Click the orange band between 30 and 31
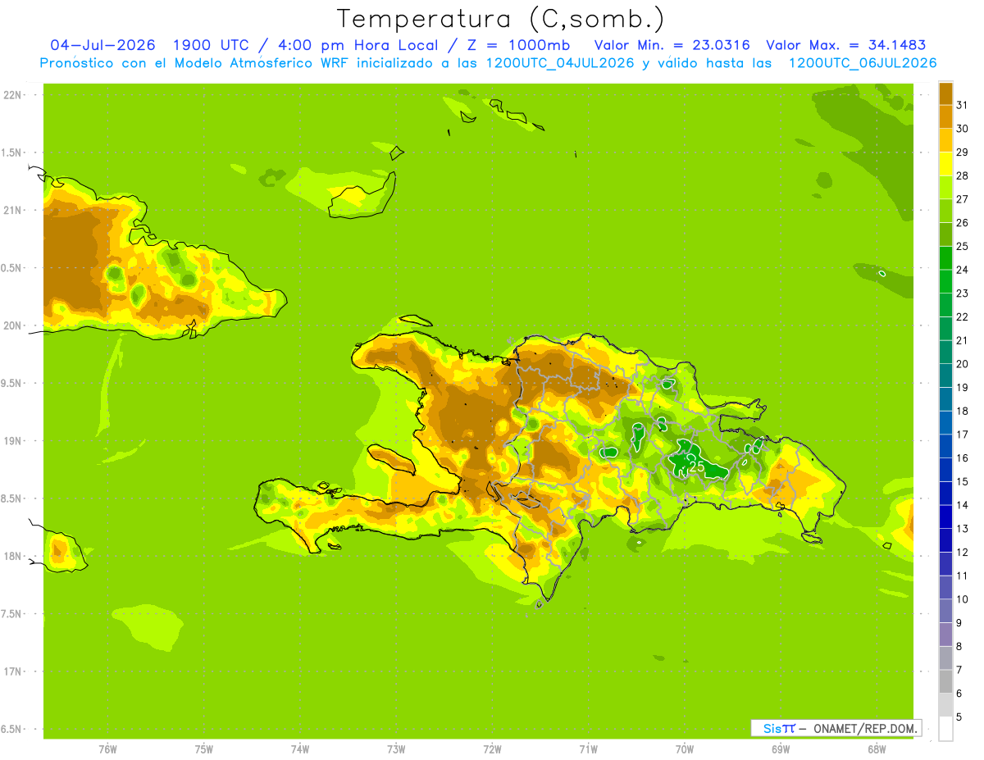 945,116
